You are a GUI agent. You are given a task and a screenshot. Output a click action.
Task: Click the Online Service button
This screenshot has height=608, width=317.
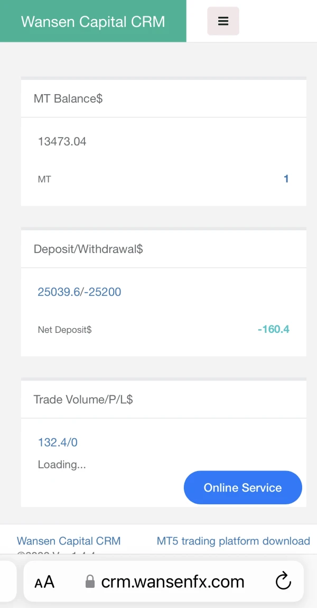click(x=243, y=488)
